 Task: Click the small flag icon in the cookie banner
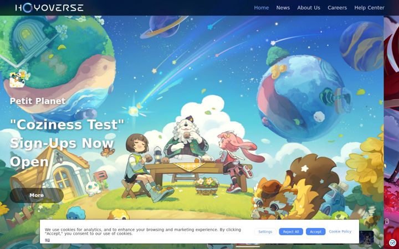(x=47, y=240)
